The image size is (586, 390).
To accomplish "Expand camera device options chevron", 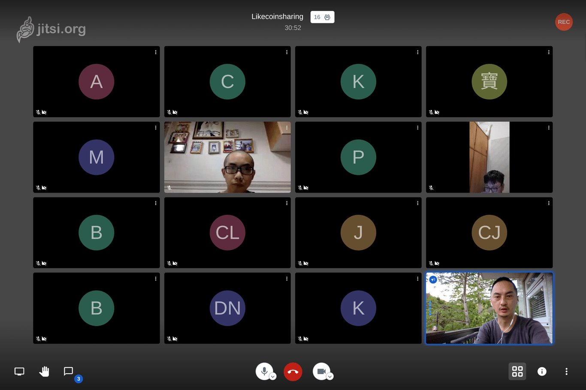I will (x=330, y=377).
